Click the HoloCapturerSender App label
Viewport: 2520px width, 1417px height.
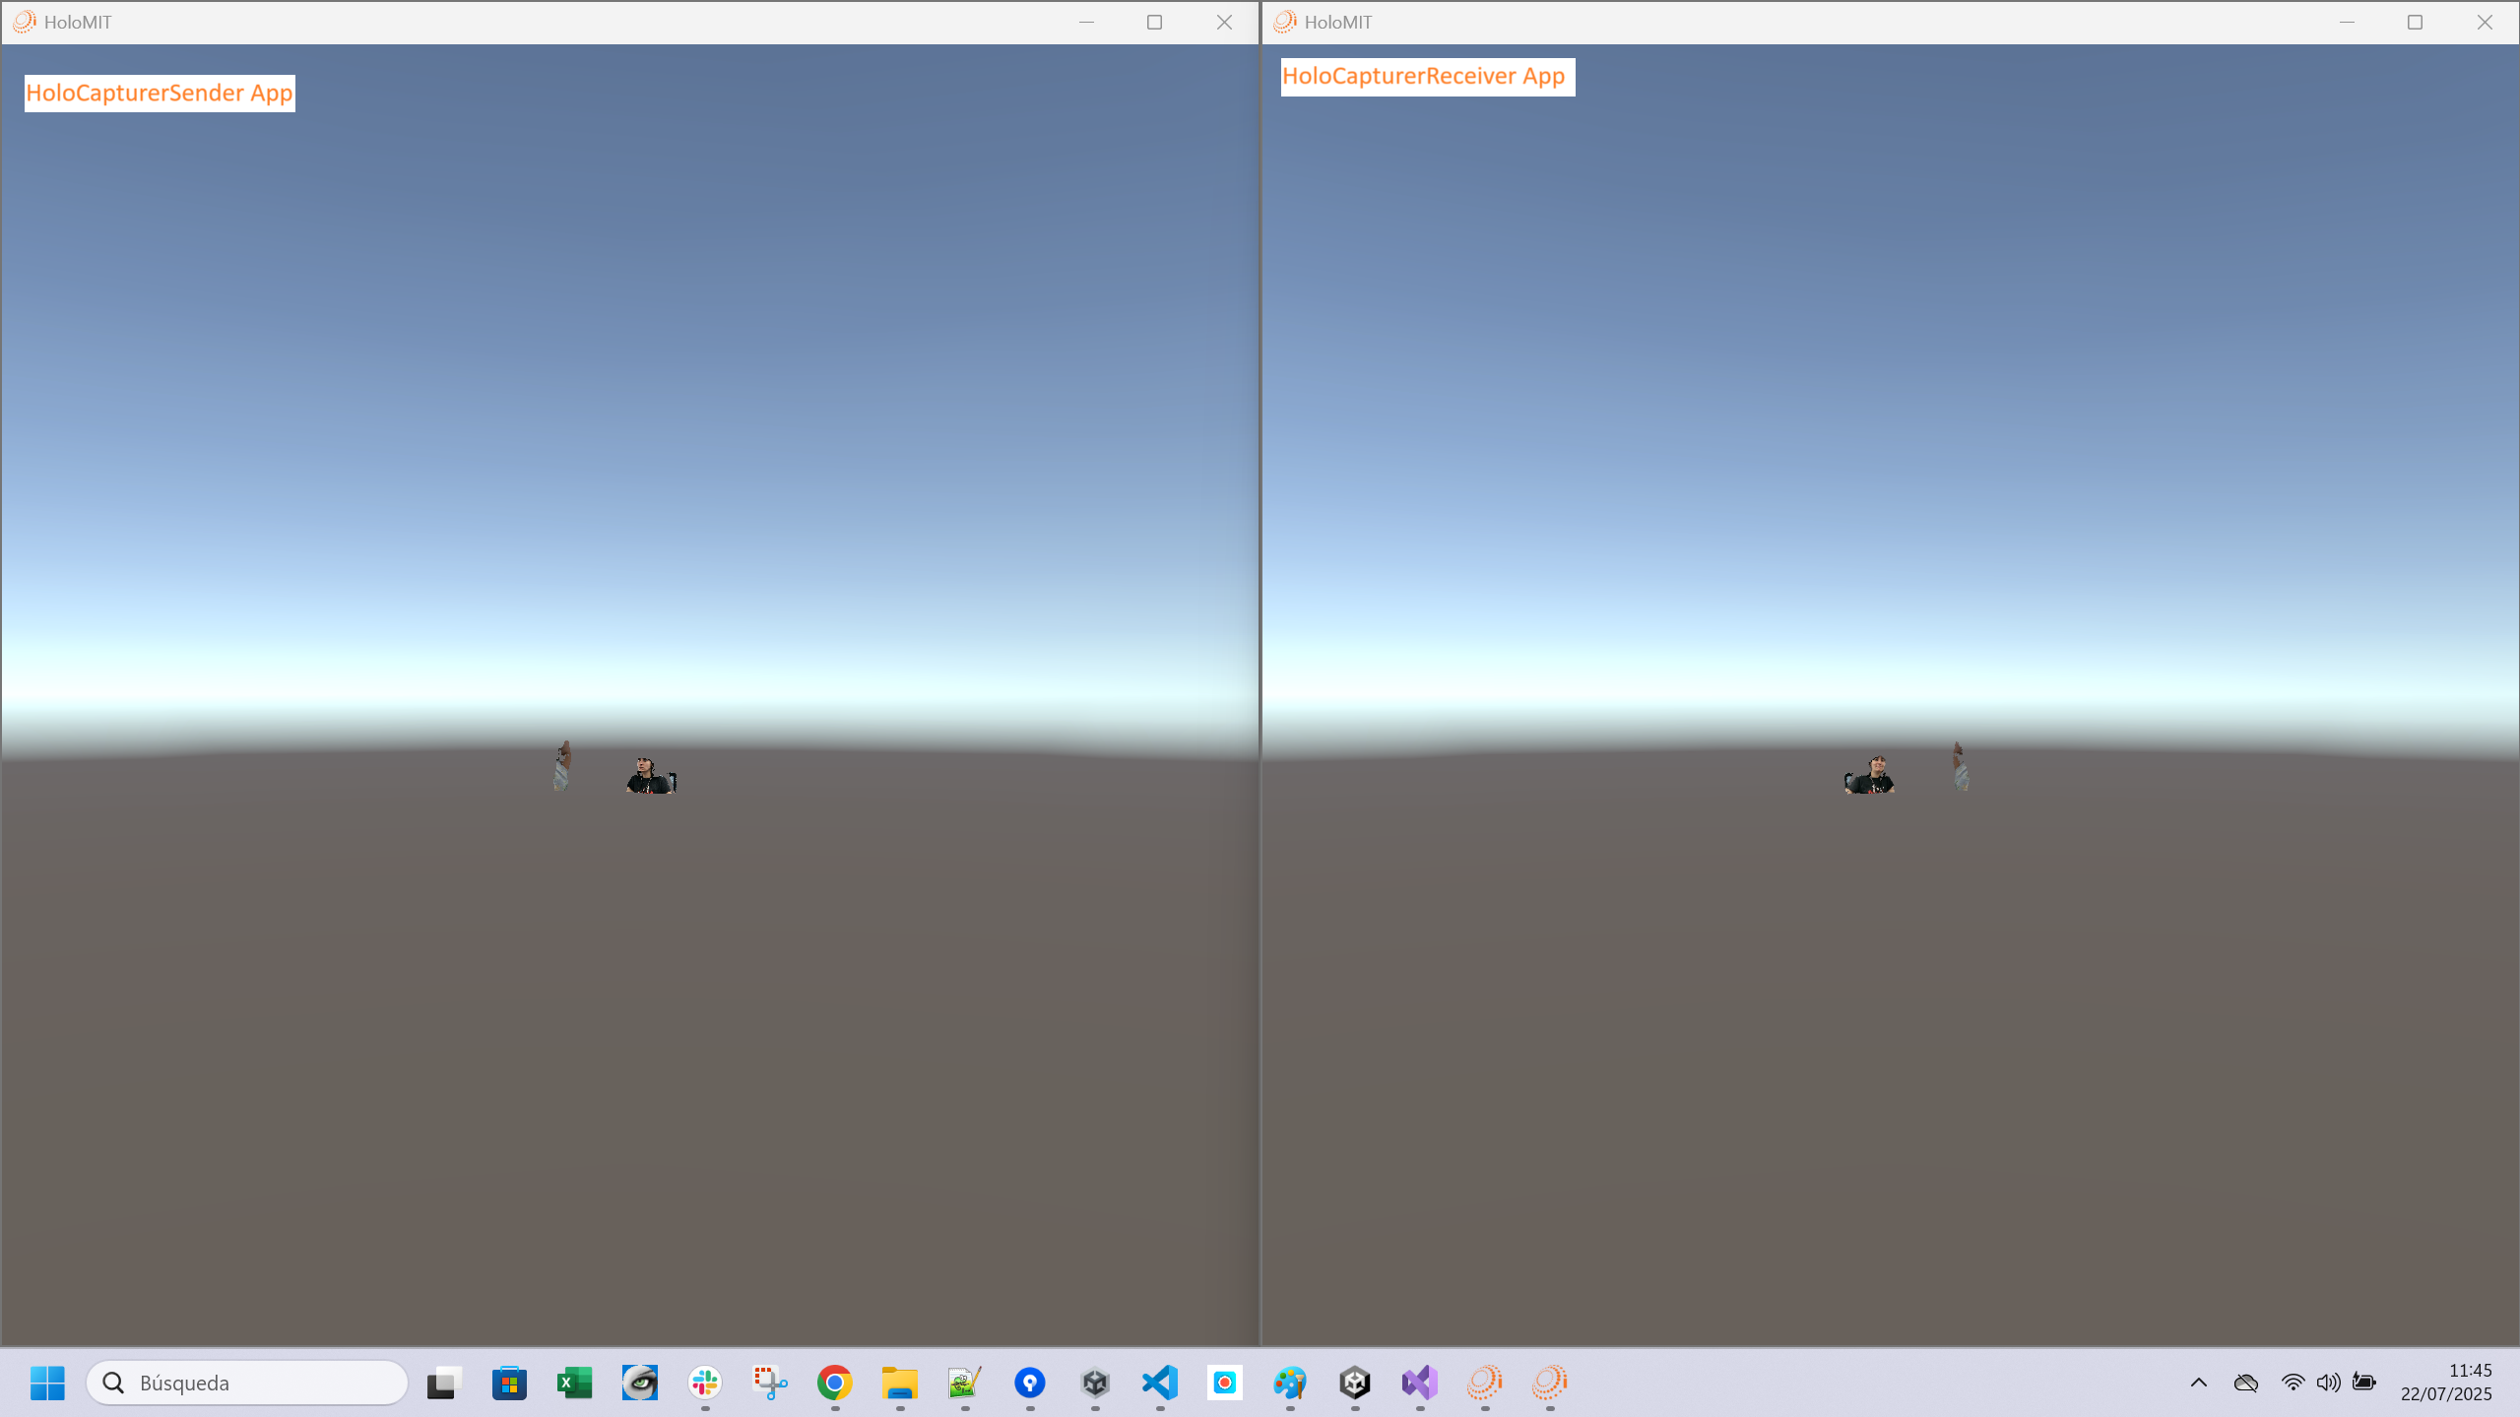coord(160,93)
